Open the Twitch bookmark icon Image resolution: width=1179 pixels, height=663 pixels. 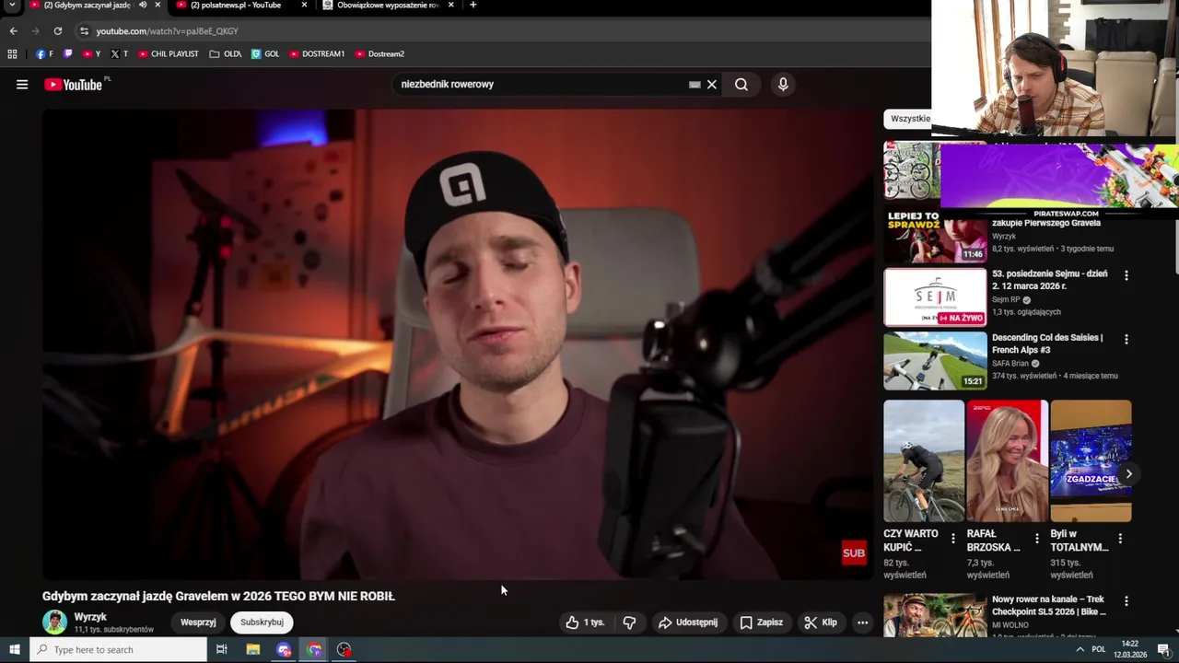pos(67,54)
